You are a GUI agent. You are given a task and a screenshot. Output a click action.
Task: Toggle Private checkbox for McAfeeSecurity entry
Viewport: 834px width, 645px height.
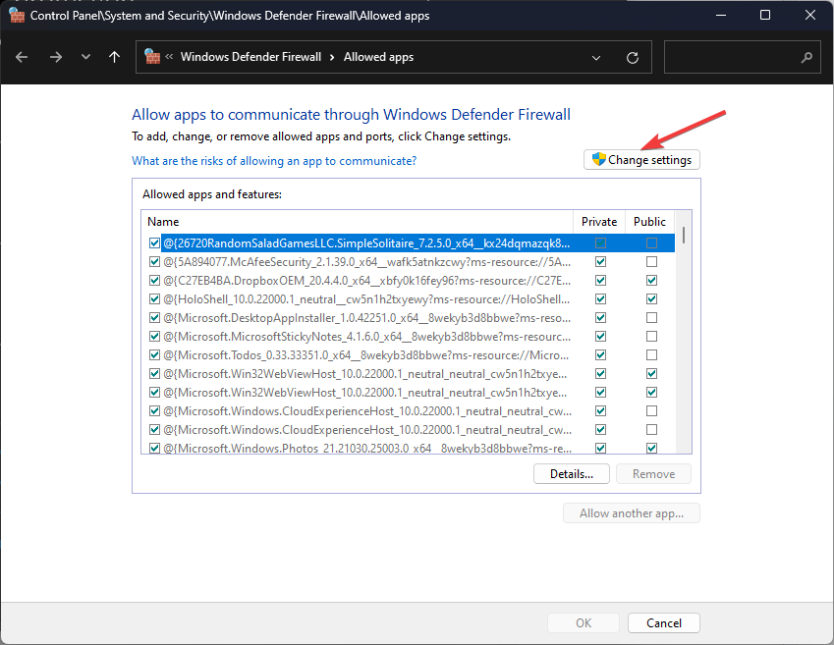600,262
